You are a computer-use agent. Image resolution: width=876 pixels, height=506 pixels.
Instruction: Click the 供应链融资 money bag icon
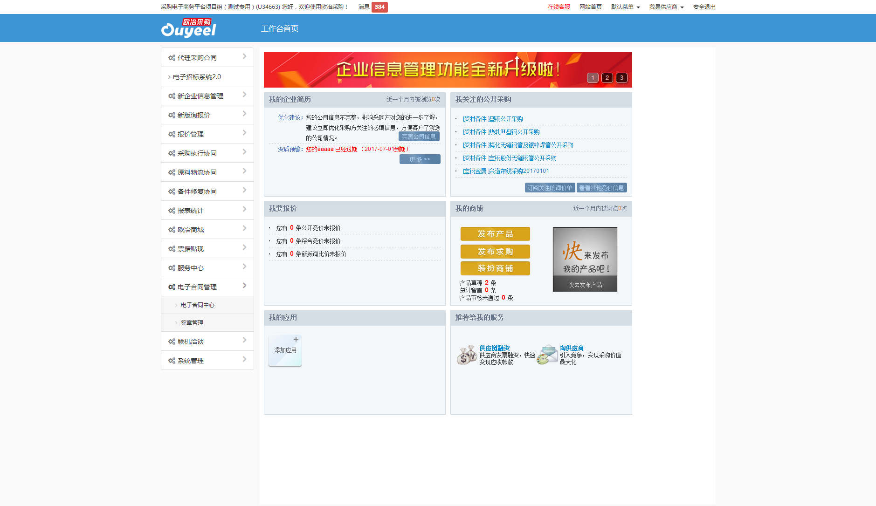467,355
